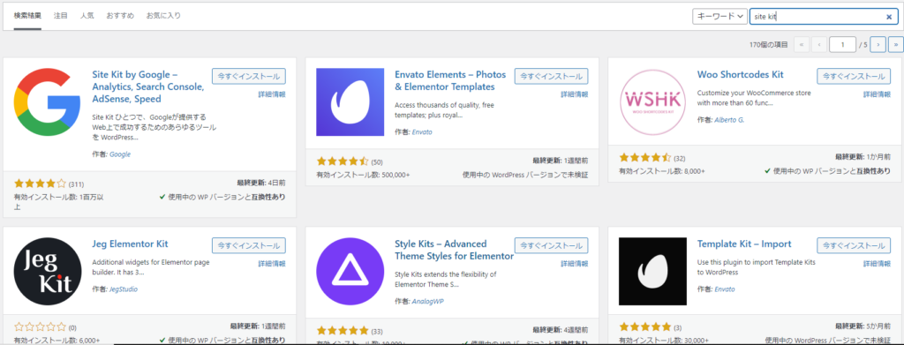This screenshot has width=904, height=345.
Task: Open the Envato Elements title link
Action: coord(450,80)
